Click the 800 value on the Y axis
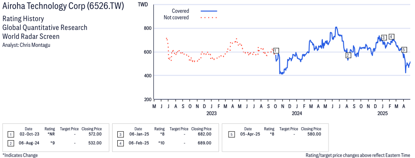 147,28
